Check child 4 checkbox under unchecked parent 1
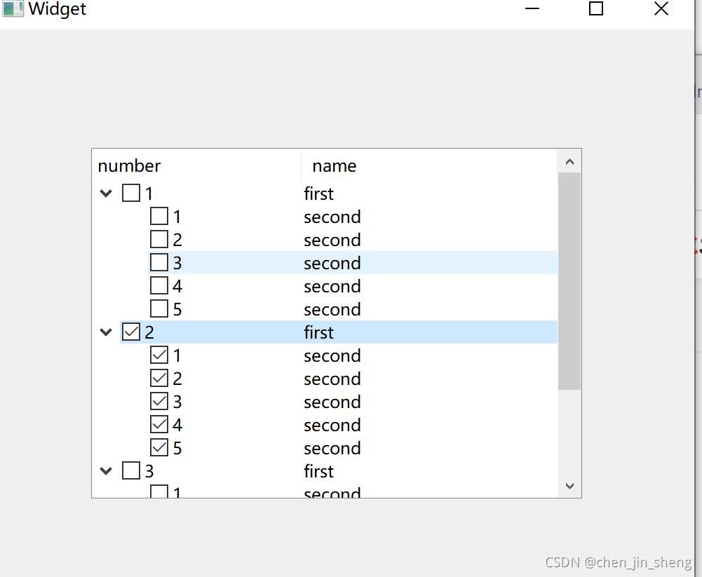702x577 pixels. [x=159, y=285]
